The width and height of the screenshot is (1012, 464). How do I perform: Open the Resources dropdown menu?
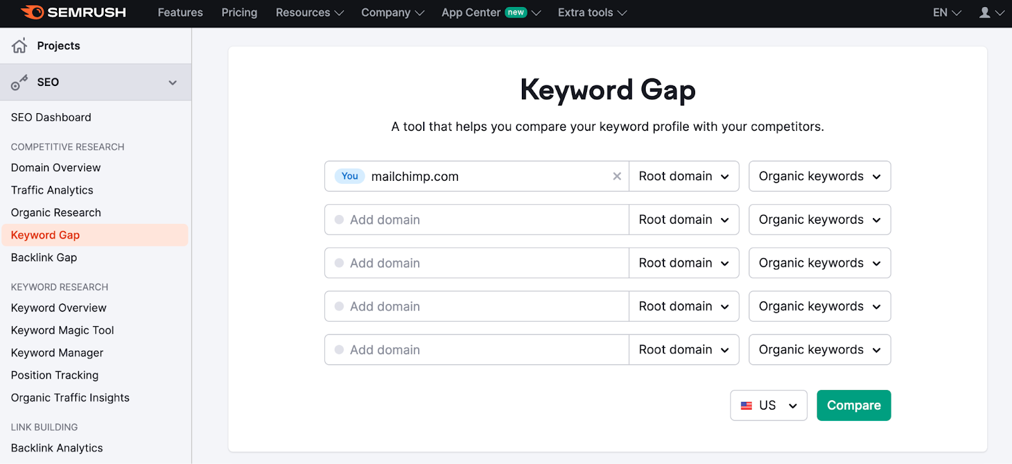click(309, 13)
